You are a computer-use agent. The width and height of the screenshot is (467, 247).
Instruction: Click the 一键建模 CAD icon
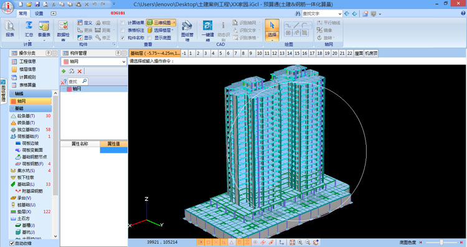pyautogui.click(x=207, y=30)
